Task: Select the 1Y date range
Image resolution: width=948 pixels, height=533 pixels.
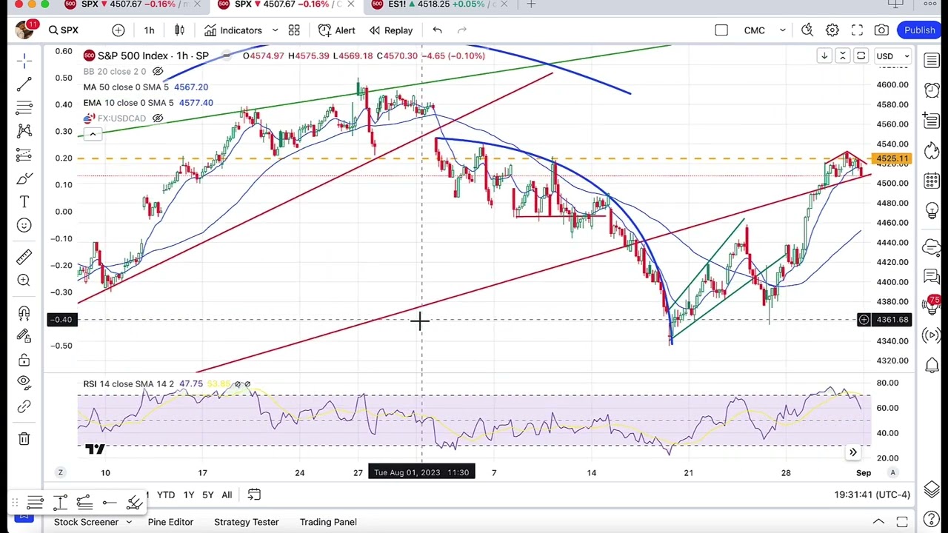Action: pos(189,495)
